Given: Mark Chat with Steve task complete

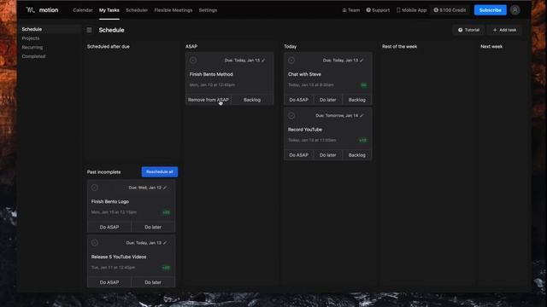Looking at the screenshot, I should (291, 61).
